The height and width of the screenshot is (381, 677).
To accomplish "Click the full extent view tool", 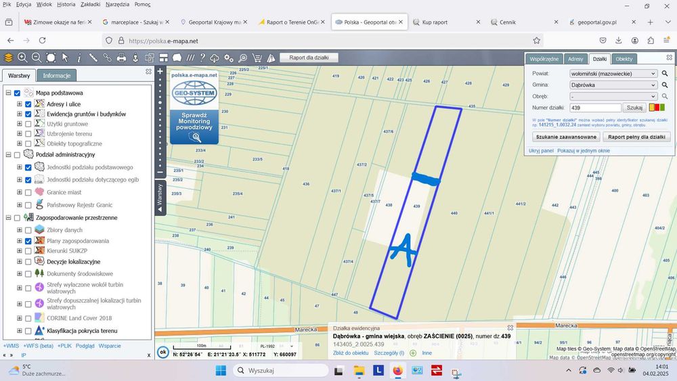I will click(51, 58).
